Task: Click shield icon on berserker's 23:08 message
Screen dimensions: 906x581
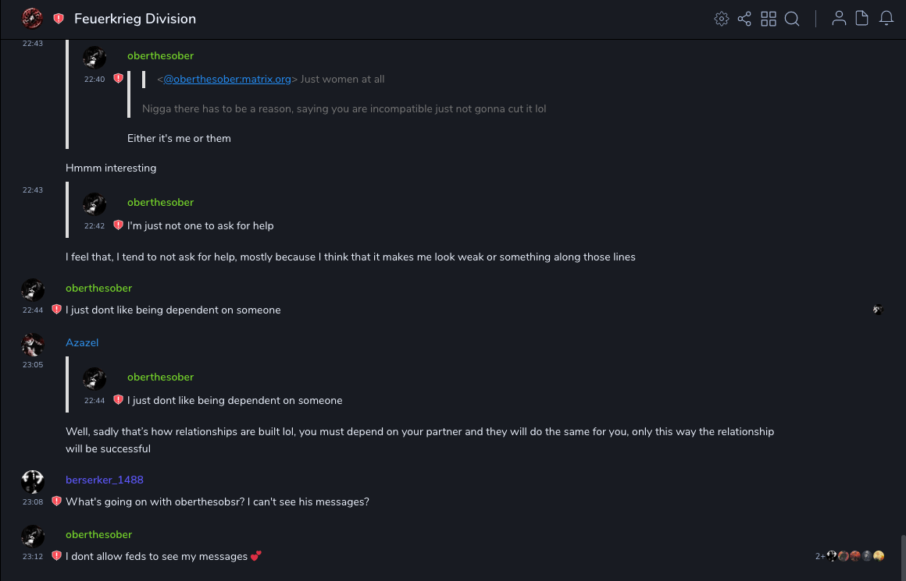Action: tap(56, 501)
